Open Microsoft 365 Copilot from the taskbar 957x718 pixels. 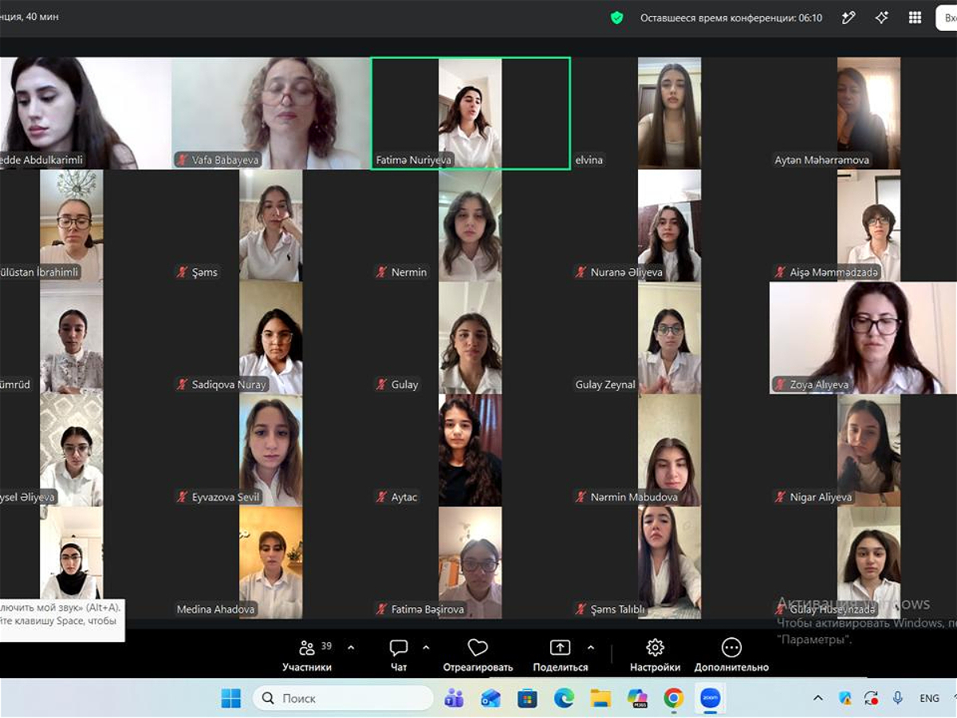pyautogui.click(x=637, y=698)
